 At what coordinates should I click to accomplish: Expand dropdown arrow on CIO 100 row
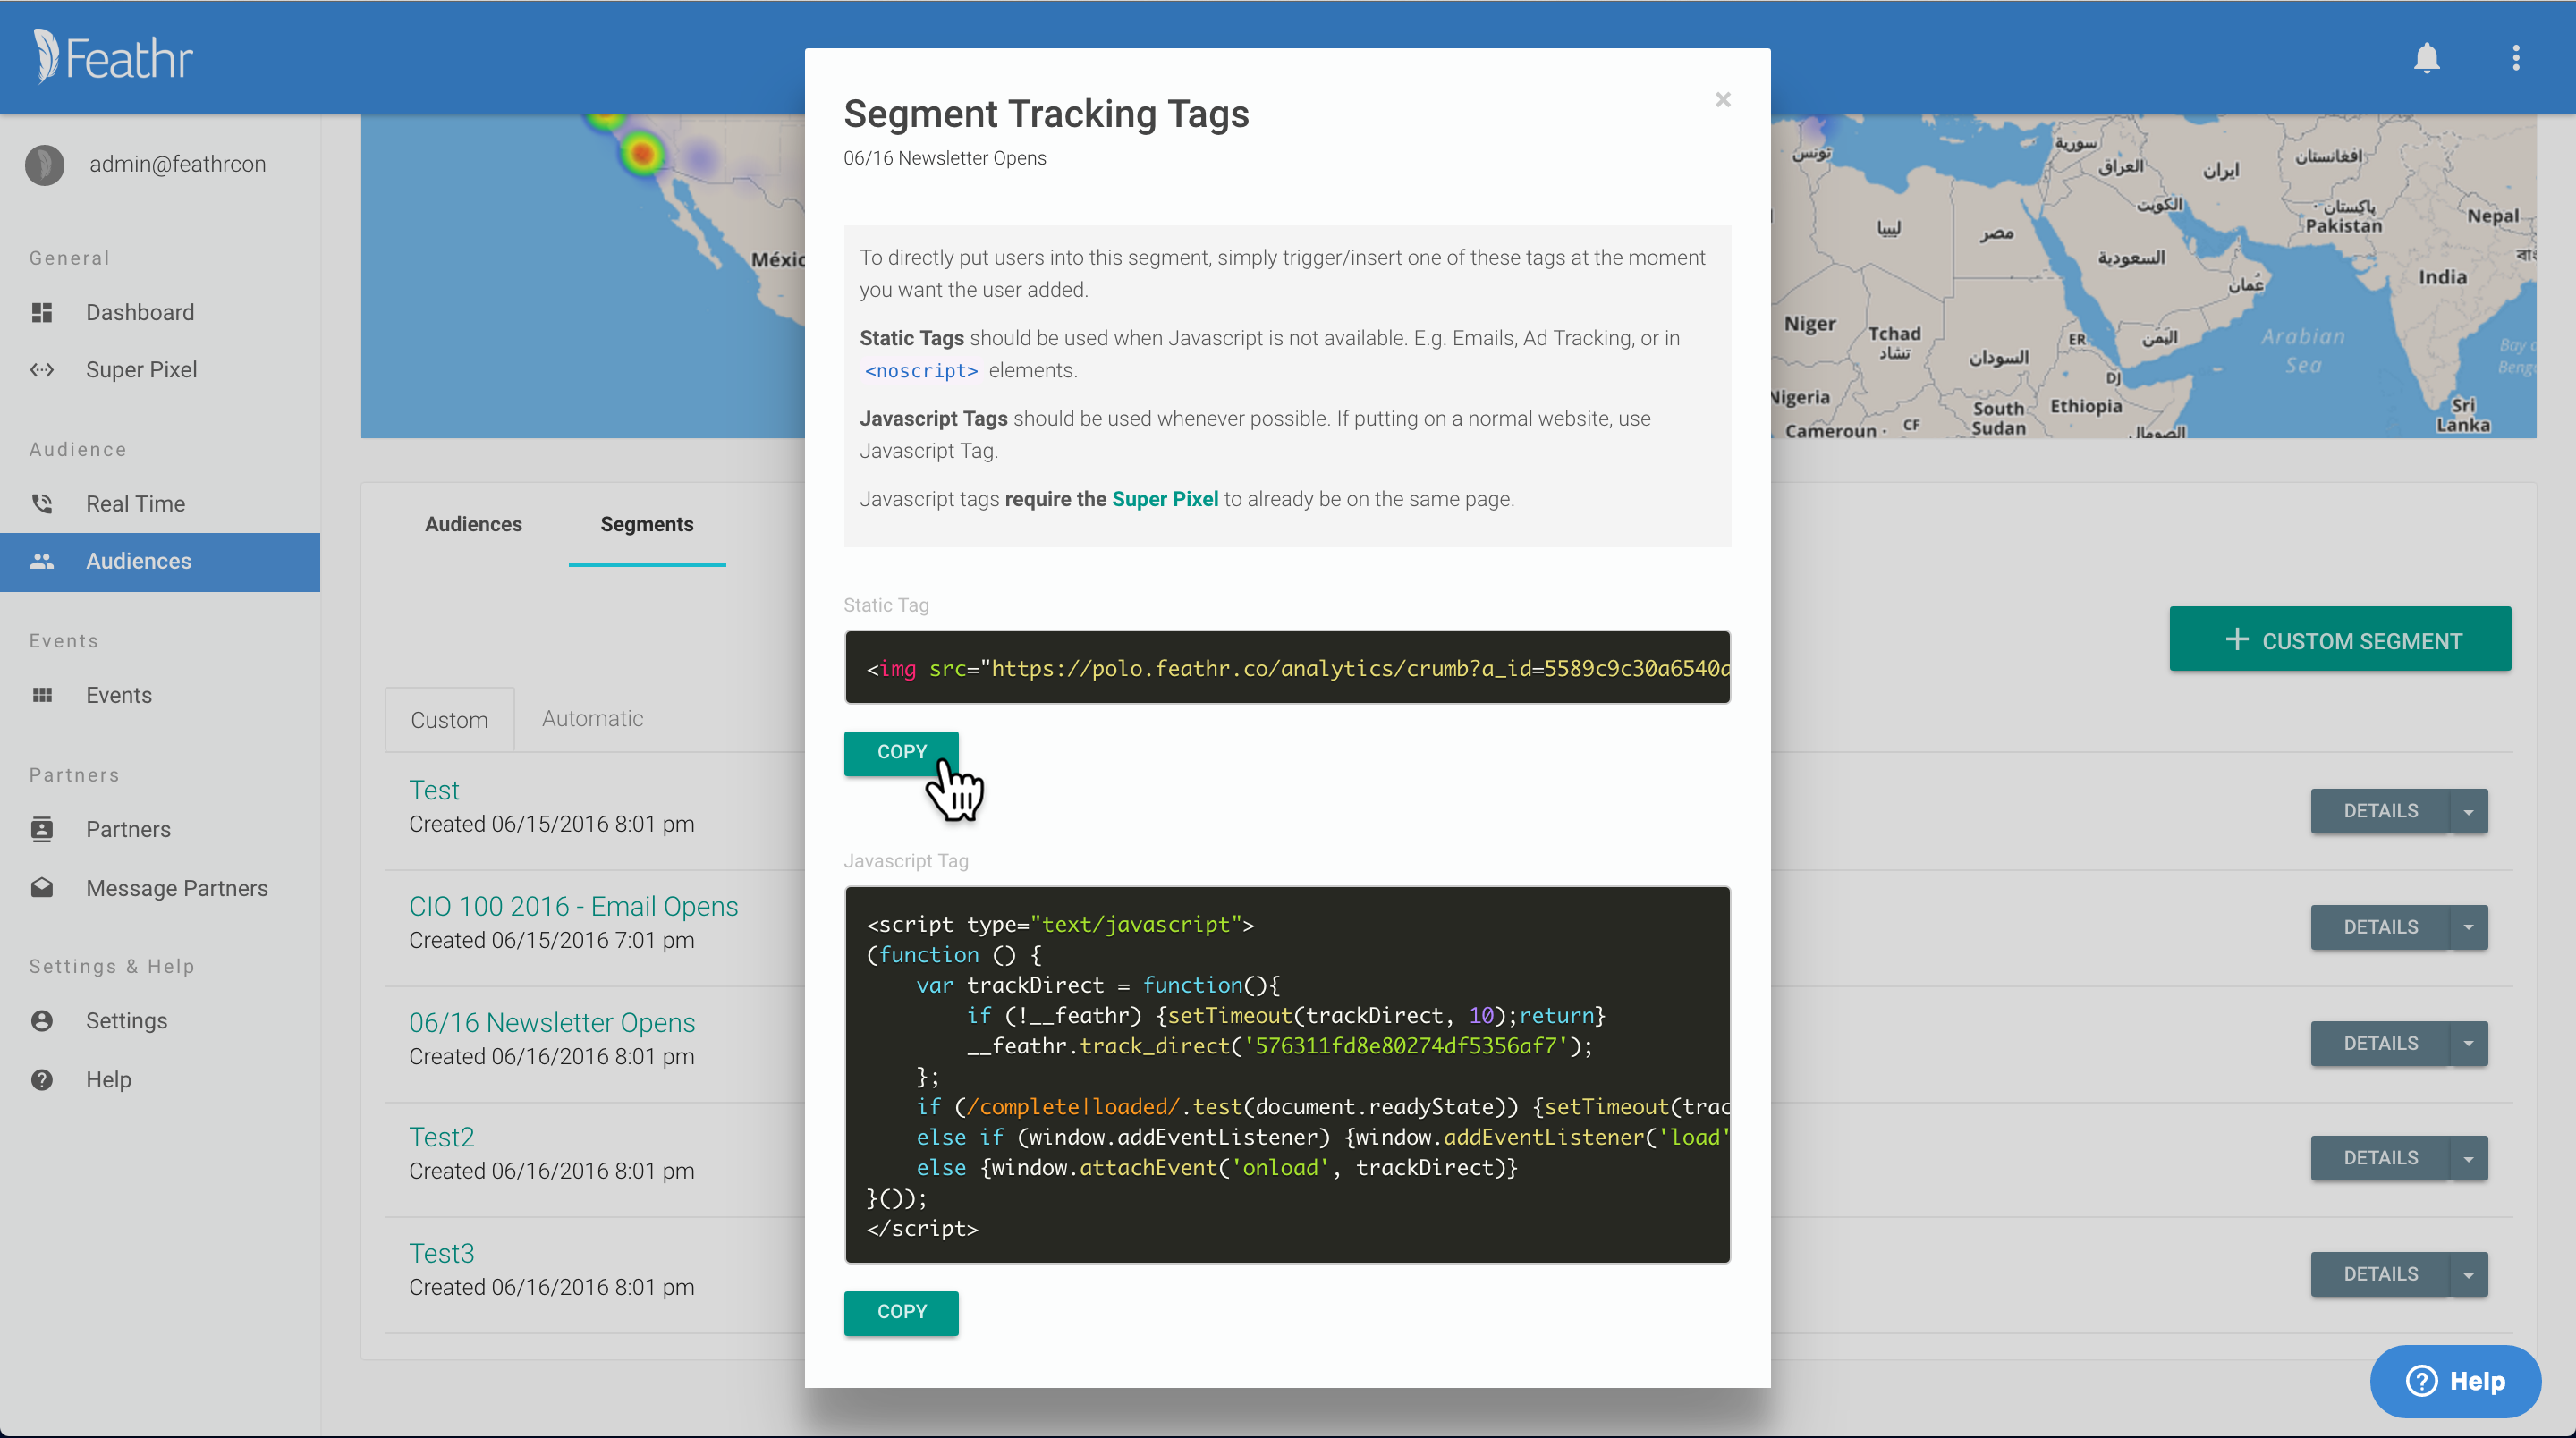tap(2469, 927)
